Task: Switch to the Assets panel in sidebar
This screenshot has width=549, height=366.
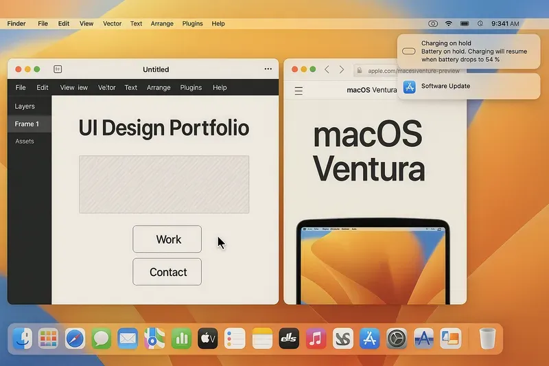Action: pyautogui.click(x=30, y=141)
